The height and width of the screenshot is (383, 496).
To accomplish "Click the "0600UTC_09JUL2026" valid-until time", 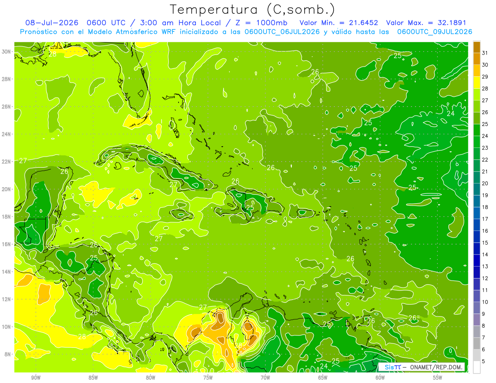I will pos(434,32).
